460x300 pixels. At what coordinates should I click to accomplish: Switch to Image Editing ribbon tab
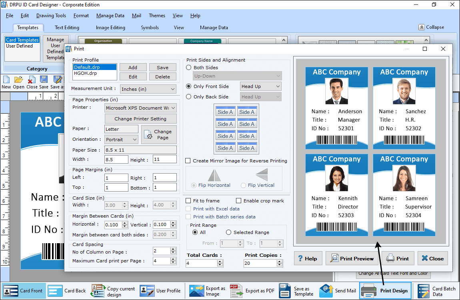point(110,28)
